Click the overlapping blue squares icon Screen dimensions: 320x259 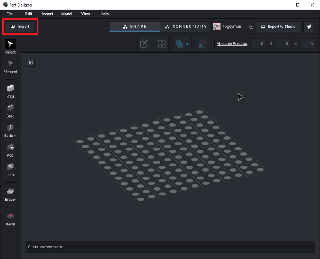click(180, 43)
